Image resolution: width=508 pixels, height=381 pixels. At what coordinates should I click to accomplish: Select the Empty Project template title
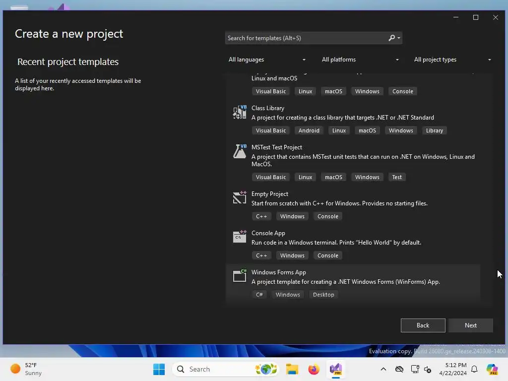coord(269,194)
